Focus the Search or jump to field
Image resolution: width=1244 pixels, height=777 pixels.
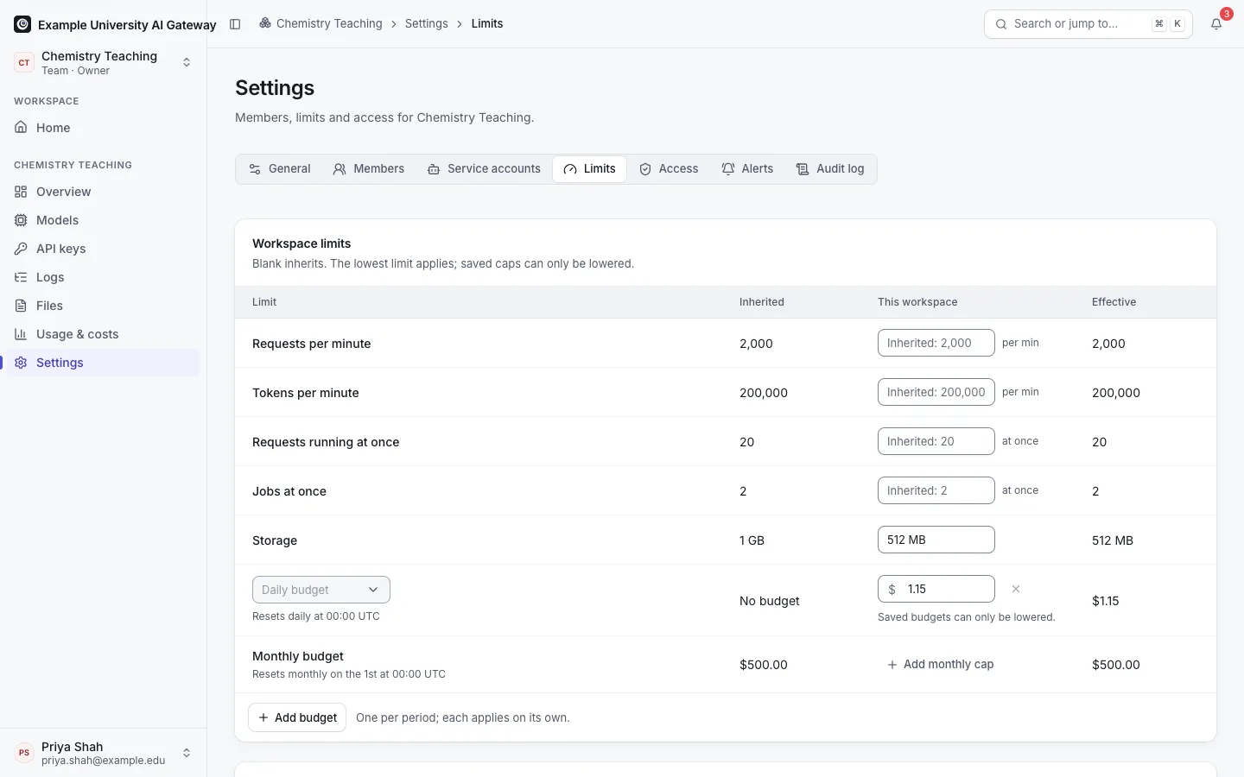(1088, 24)
